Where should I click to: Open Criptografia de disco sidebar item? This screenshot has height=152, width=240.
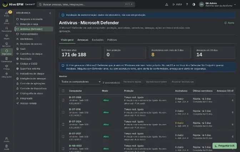34,93
